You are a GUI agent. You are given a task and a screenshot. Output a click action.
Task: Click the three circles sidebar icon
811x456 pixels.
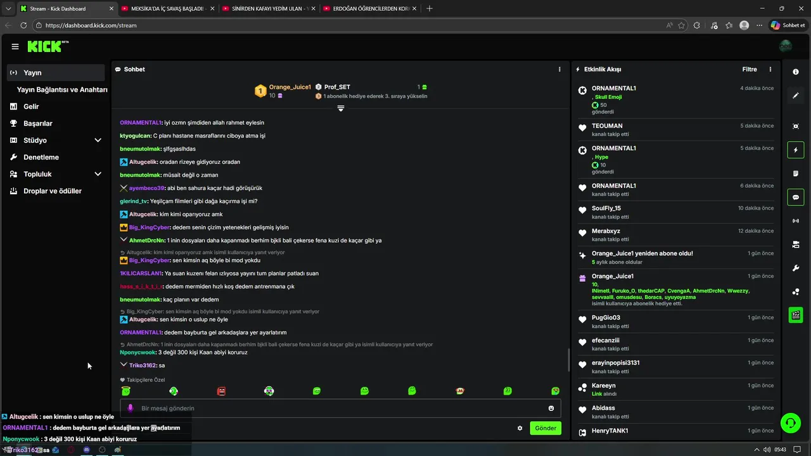click(x=796, y=291)
